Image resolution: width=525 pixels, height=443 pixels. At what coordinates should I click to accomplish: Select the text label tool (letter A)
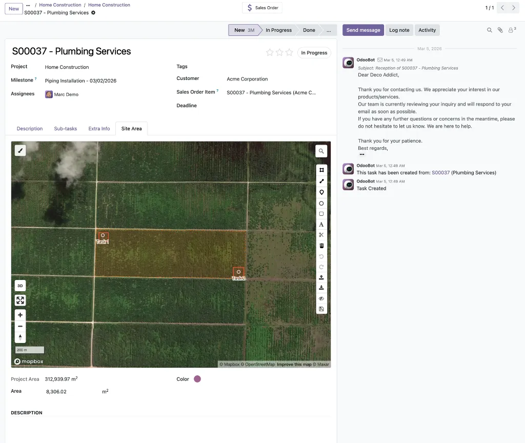coord(321,225)
